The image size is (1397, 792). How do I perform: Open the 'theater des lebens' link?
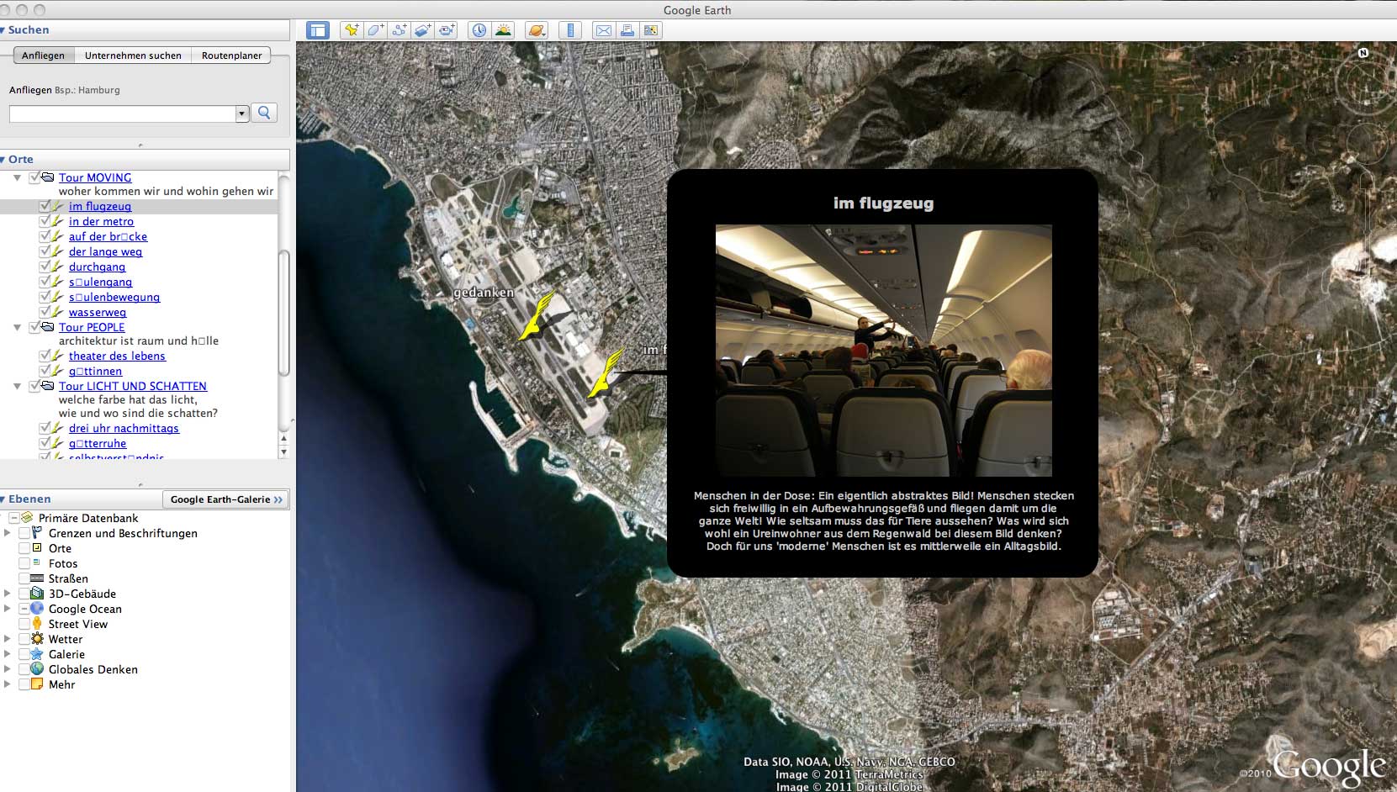click(x=117, y=356)
